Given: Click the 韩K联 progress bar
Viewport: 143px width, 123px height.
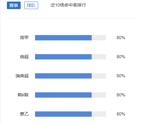Looking at the screenshot, I should click(x=70, y=95).
